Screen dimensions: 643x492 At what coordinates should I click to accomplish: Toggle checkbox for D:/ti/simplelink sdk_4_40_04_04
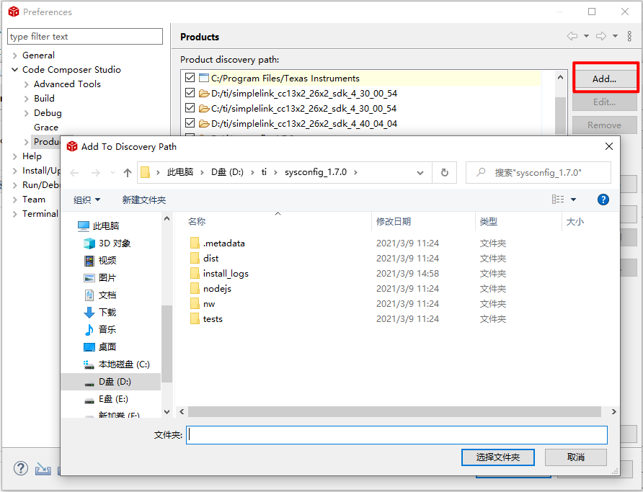(x=190, y=123)
